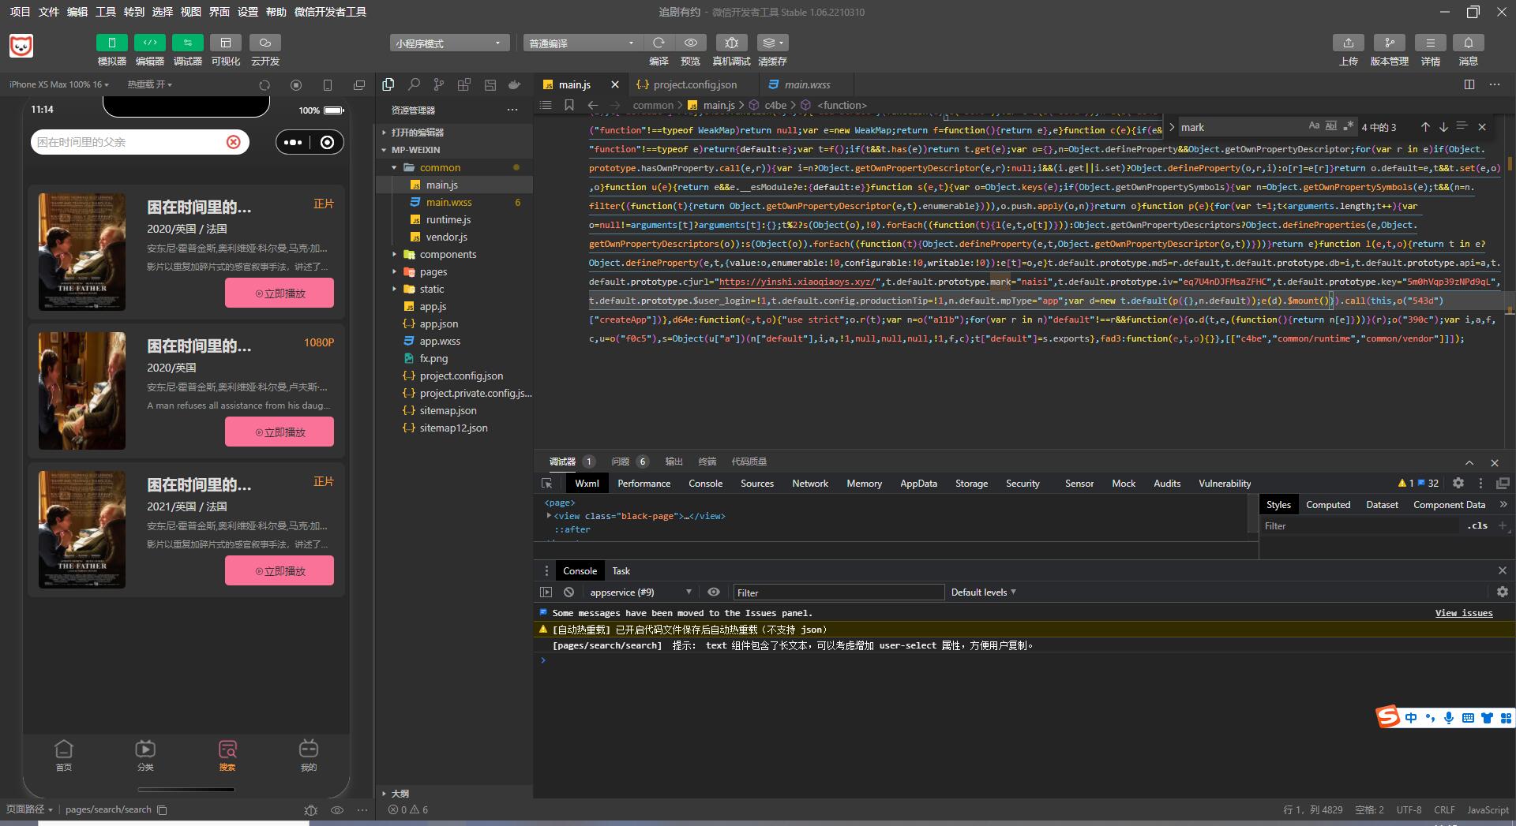Expand the components folder
The height and width of the screenshot is (826, 1516).
(448, 254)
